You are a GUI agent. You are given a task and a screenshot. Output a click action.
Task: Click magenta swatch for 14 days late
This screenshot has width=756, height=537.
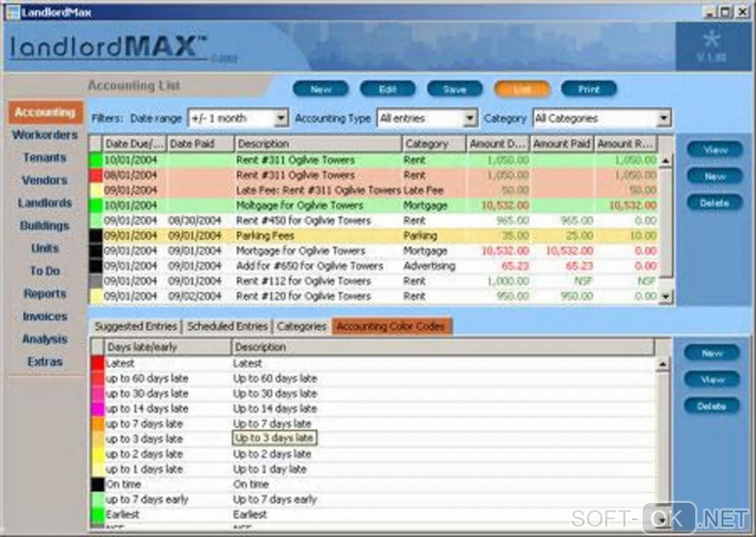tap(97, 409)
